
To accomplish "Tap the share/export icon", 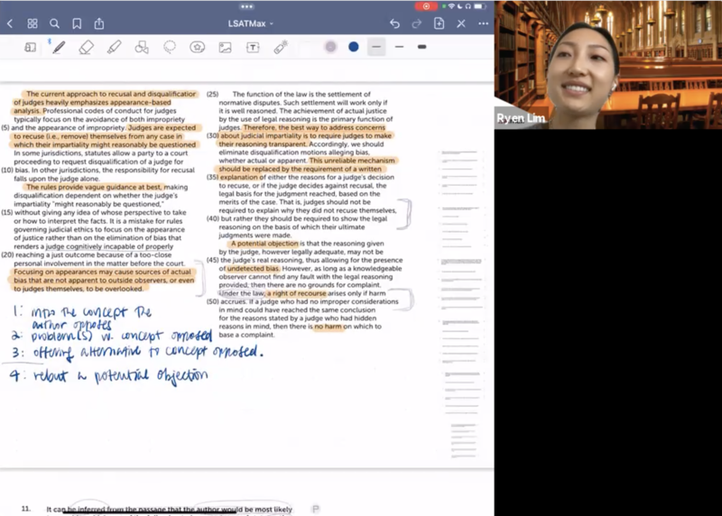I will [x=99, y=23].
